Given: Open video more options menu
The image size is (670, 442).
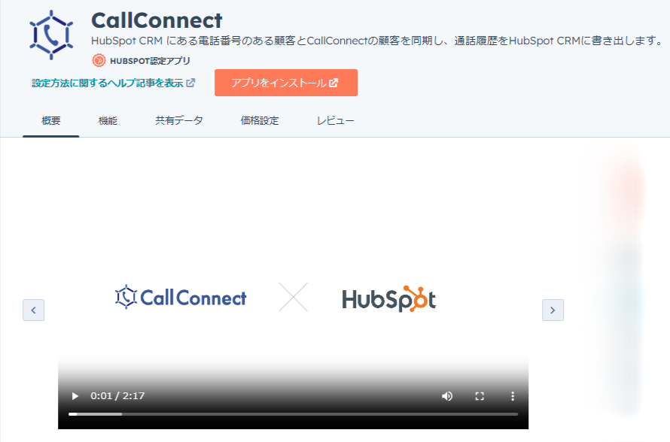Looking at the screenshot, I should point(513,396).
